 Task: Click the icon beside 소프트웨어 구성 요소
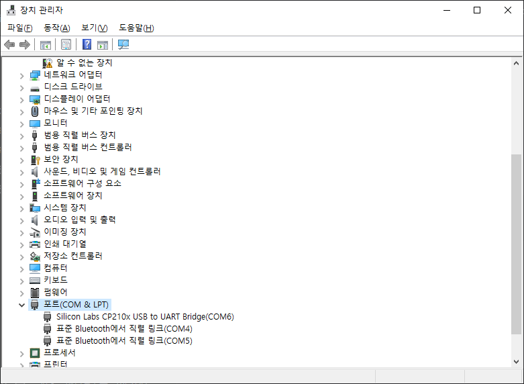(x=36, y=184)
